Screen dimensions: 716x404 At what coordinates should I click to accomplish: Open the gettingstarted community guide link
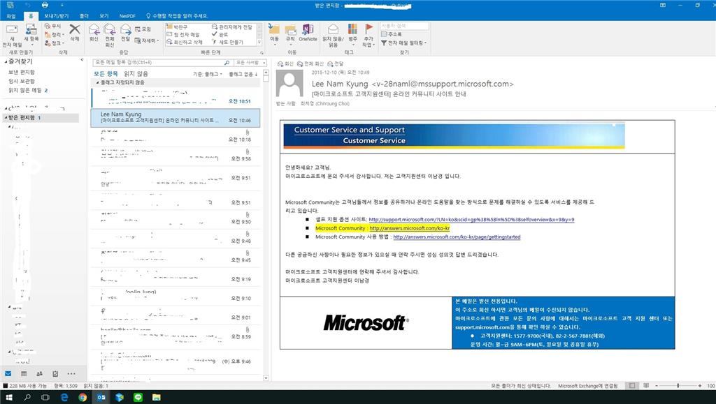(457, 237)
